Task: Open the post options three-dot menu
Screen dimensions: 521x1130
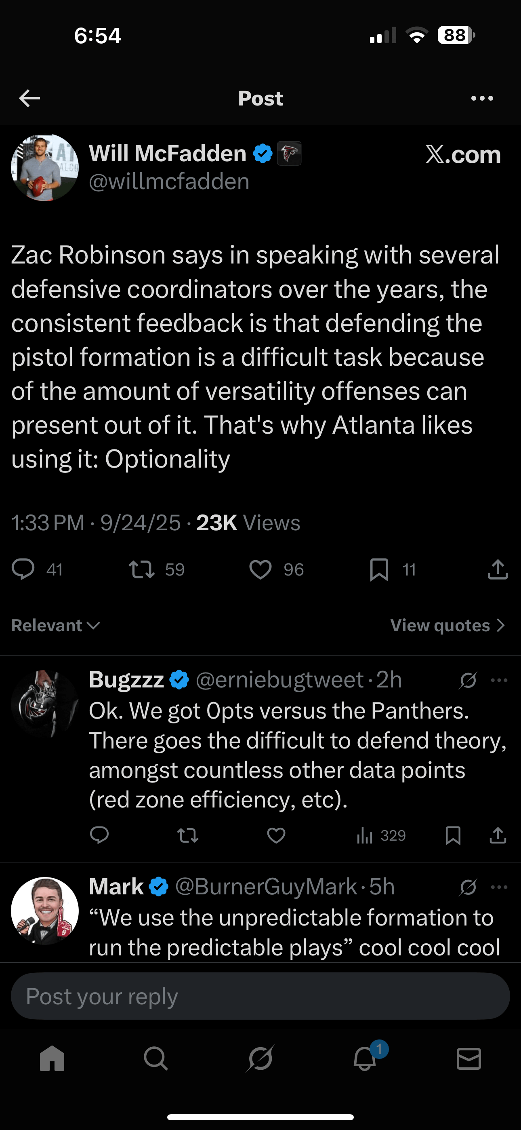Action: (482, 98)
